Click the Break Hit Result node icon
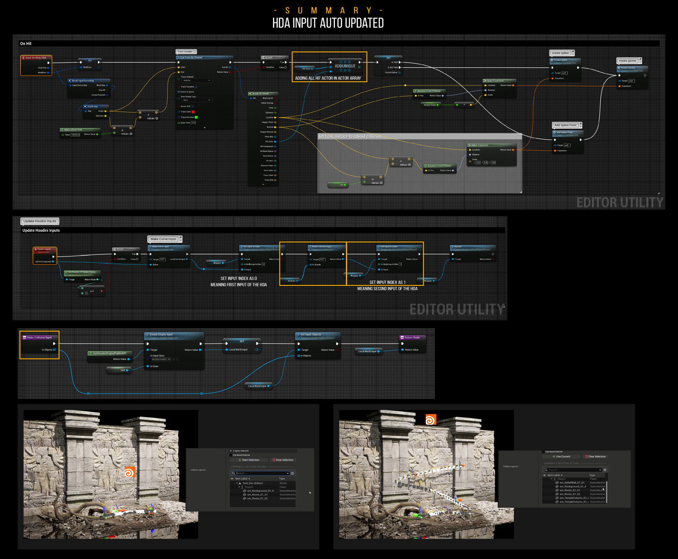This screenshot has height=559, width=678. 250,94
